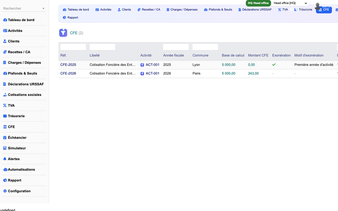This screenshot has height=211, width=338.
Task: Click Première année d'activité cell
Action: coord(314,65)
